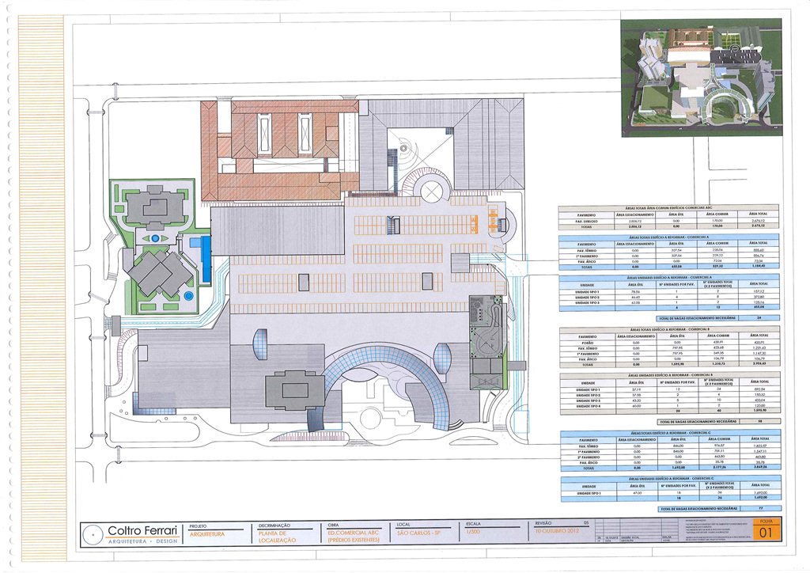This screenshot has width=810, height=573.
Task: Select the ARQUITETURA project field
Action: [208, 534]
